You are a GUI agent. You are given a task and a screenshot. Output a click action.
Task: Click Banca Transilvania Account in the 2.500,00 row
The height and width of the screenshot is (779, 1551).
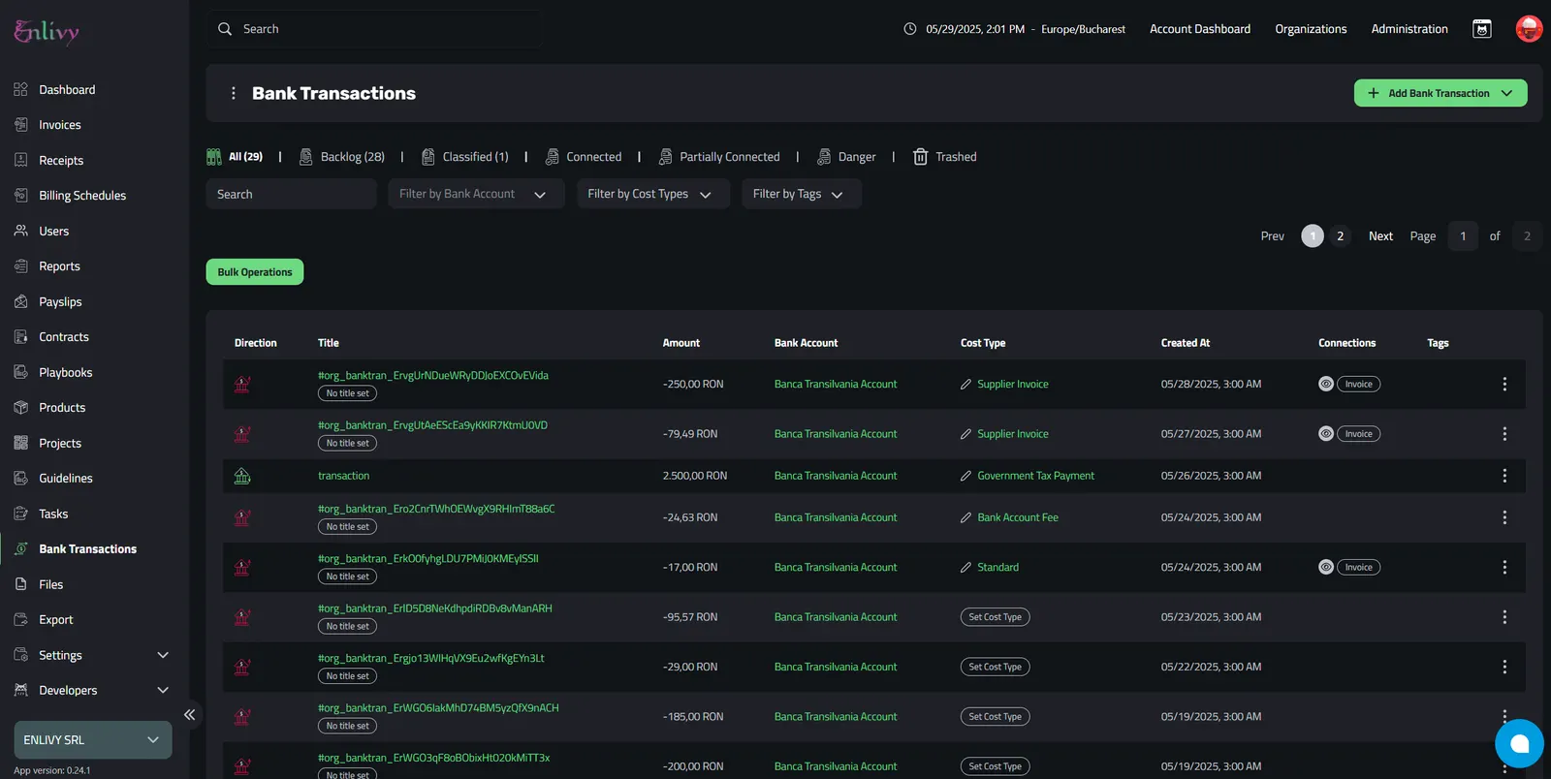[836, 476]
